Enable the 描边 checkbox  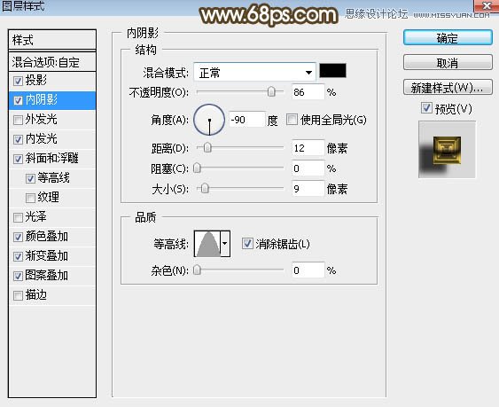tap(18, 295)
